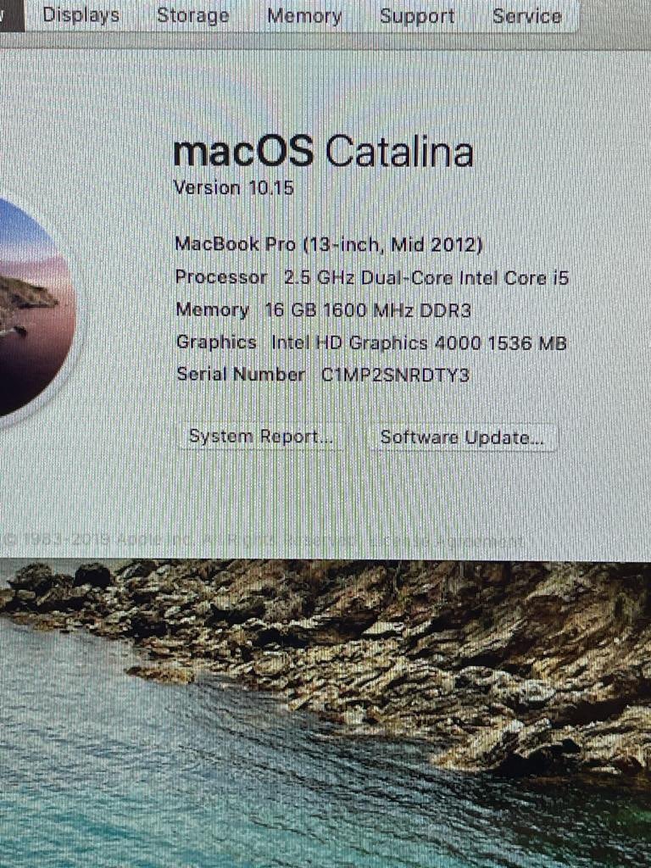Click the Intel HD Graphics 4000 line
The width and height of the screenshot is (651, 868).
click(371, 342)
